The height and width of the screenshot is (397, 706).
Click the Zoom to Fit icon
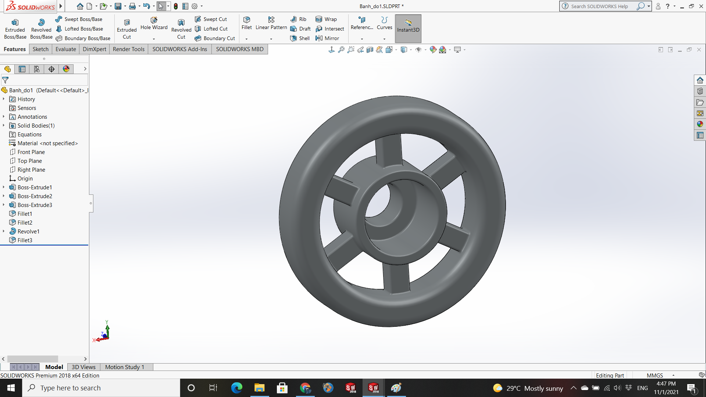(x=341, y=50)
